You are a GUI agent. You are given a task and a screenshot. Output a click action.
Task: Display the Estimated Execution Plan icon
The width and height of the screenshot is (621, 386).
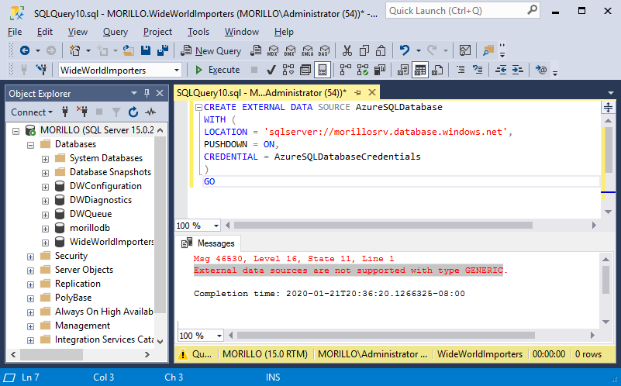288,70
